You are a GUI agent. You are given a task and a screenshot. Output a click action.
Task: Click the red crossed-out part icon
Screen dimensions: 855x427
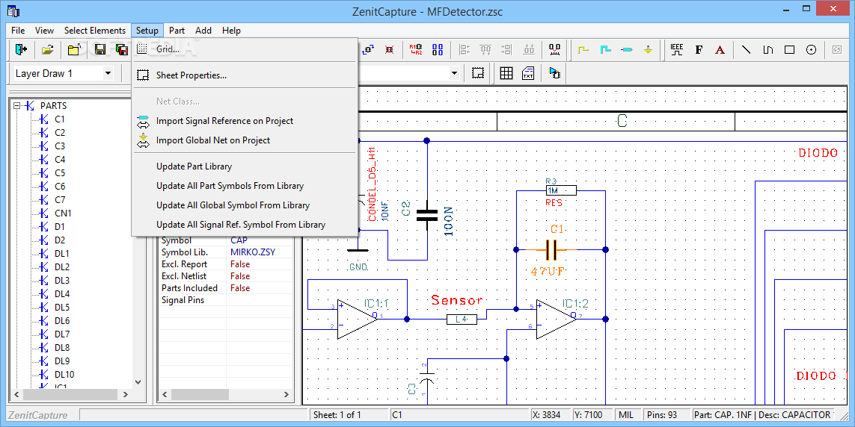click(x=389, y=49)
